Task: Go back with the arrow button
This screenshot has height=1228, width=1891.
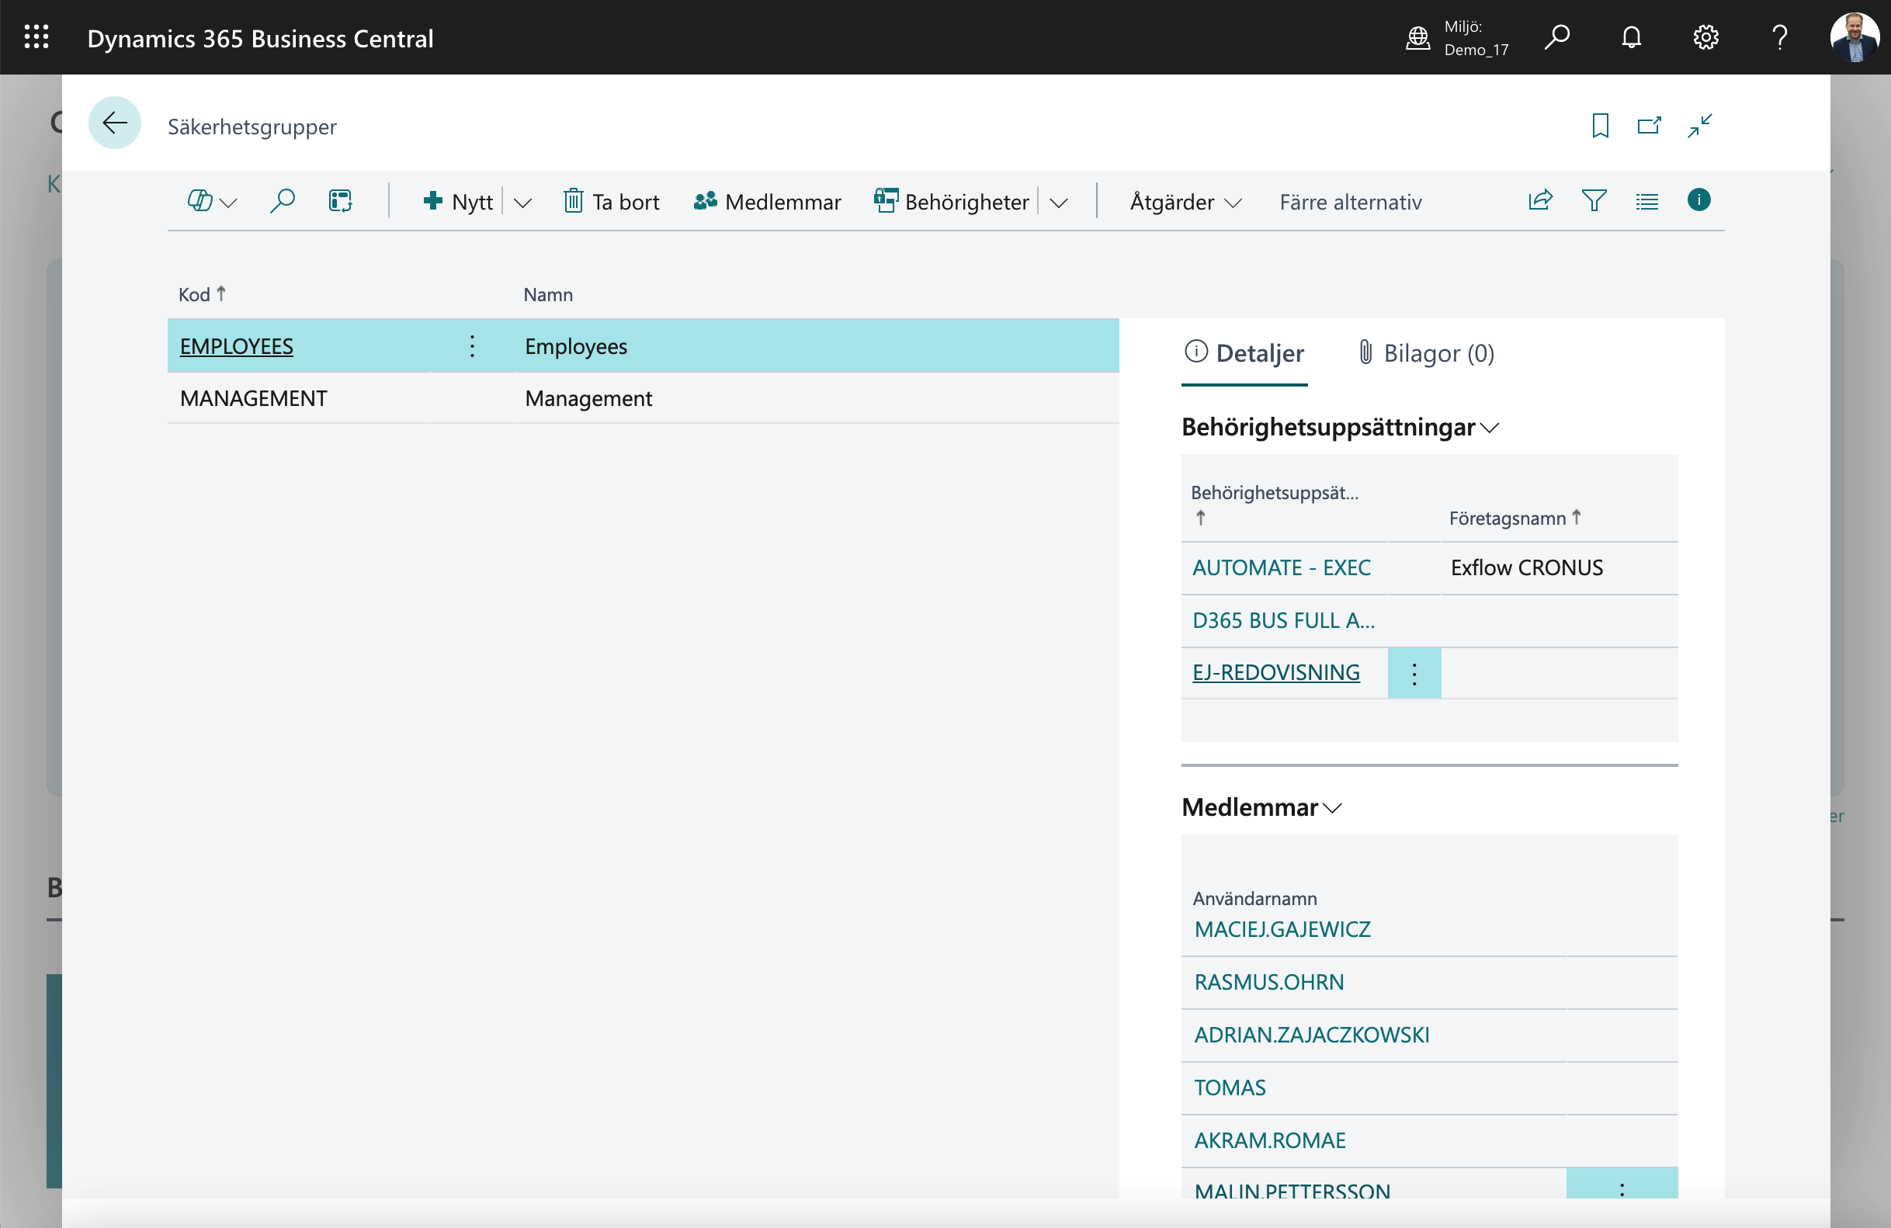Action: point(114,123)
